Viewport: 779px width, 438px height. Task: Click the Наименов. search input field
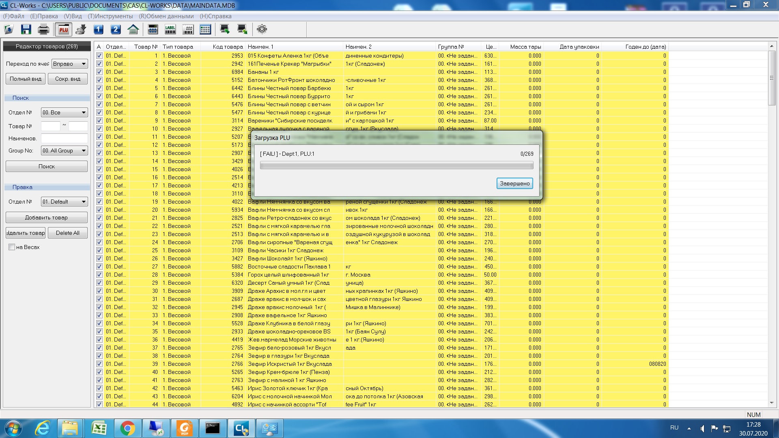tap(64, 138)
